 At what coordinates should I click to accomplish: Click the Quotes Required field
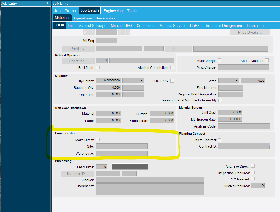(x=258, y=186)
